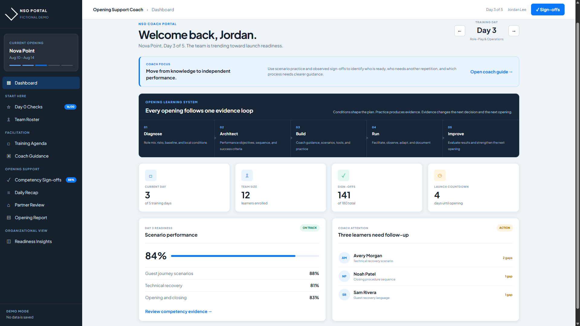The height and width of the screenshot is (326, 580).
Task: Click the Sign-offs card green check icon
Action: tap(343, 175)
